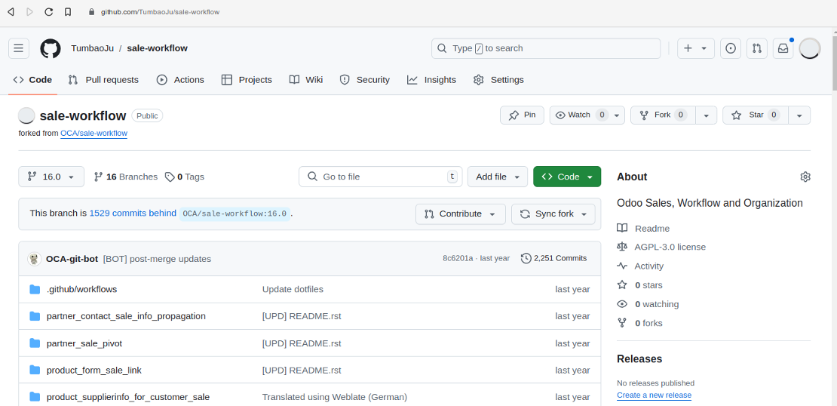This screenshot has height=406, width=837.
Task: Open the issues icon in header
Action: (x=730, y=48)
